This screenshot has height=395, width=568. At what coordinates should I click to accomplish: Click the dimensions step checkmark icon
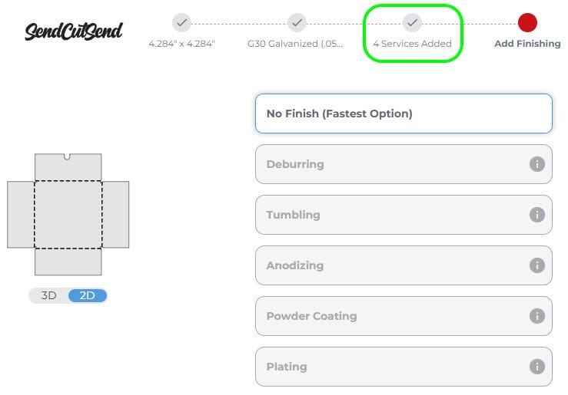[x=182, y=22]
